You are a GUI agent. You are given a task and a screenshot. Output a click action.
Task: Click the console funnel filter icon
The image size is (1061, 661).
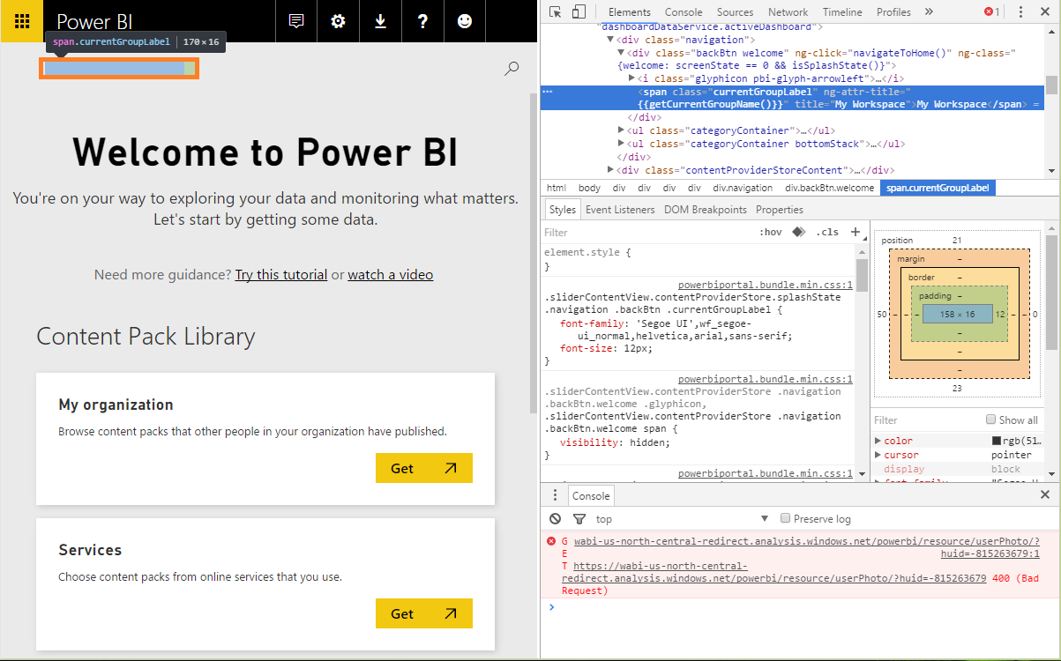pos(579,519)
